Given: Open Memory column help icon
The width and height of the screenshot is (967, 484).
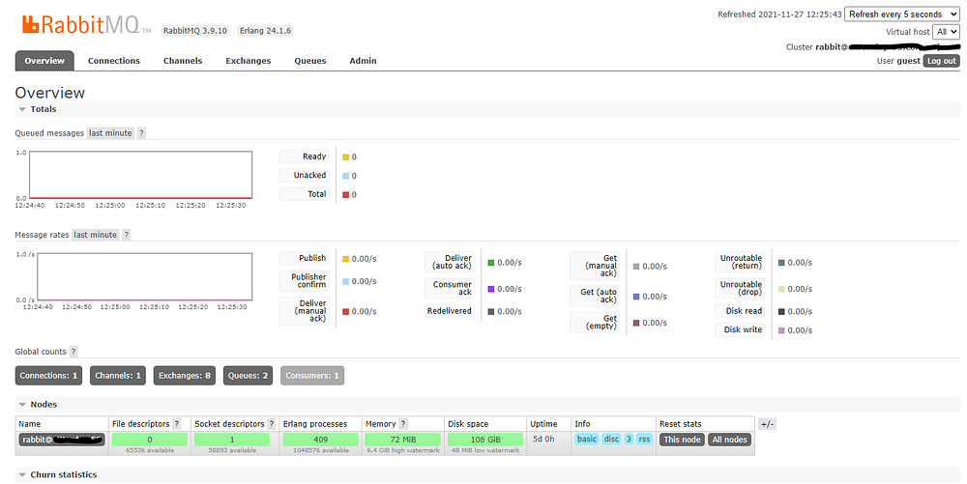Looking at the screenshot, I should pos(403,424).
